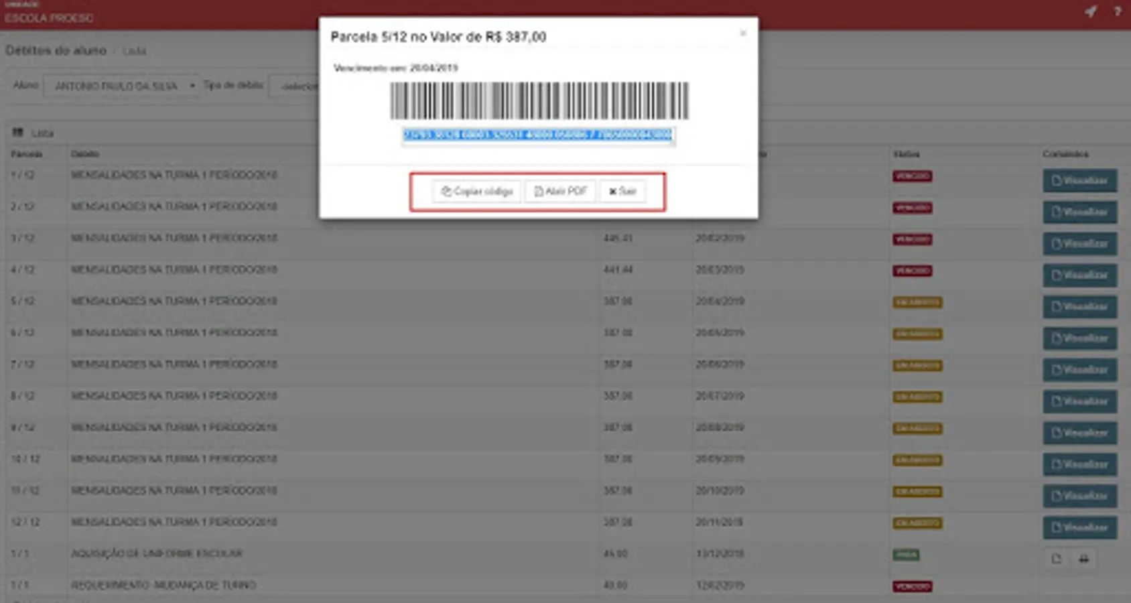Click the VENCIDO badge in the MUDANÇA DE TURNO row
The width and height of the screenshot is (1131, 603).
point(913,586)
